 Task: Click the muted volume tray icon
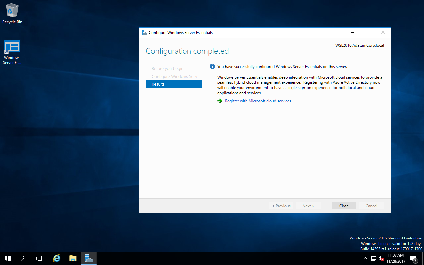click(x=381, y=258)
